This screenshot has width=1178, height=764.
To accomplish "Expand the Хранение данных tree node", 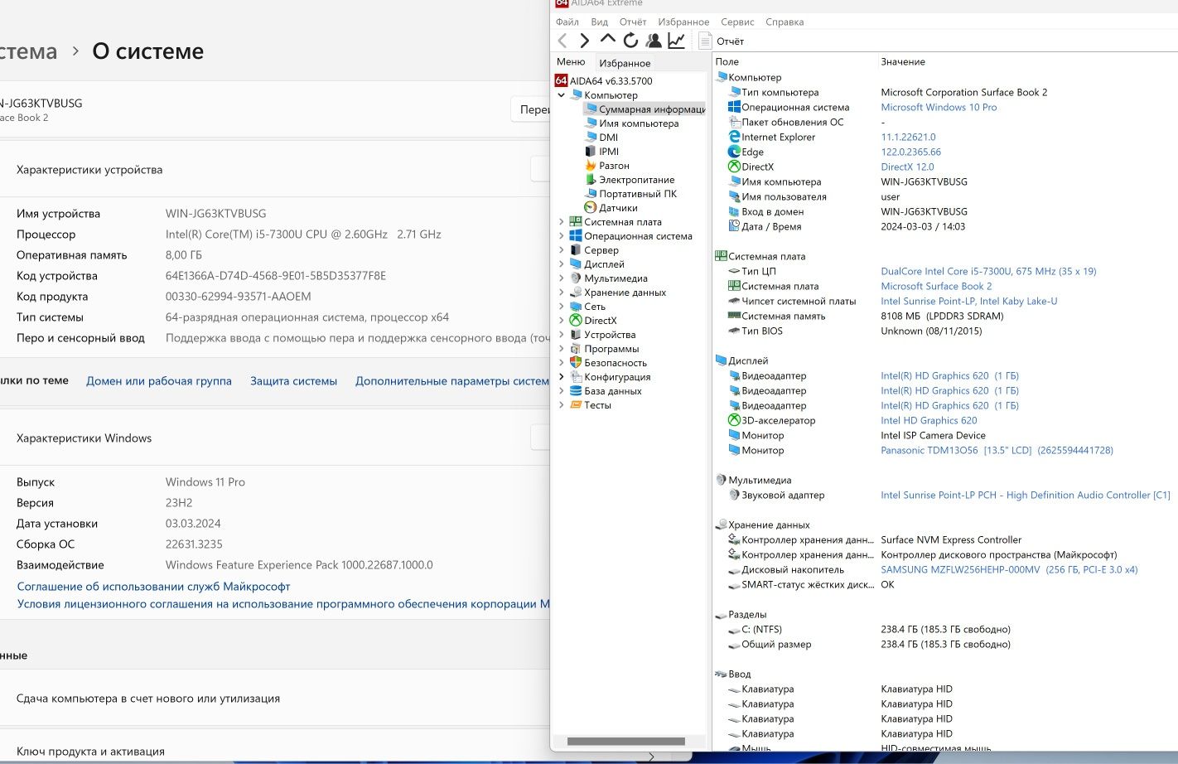I will click(x=562, y=293).
